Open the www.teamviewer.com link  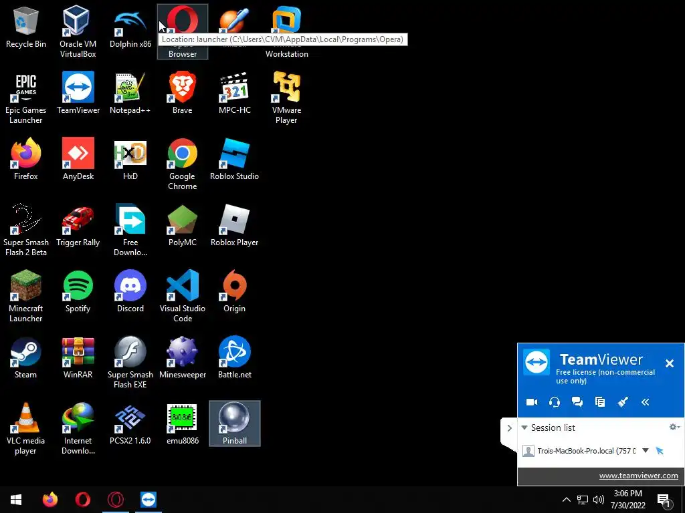638,476
